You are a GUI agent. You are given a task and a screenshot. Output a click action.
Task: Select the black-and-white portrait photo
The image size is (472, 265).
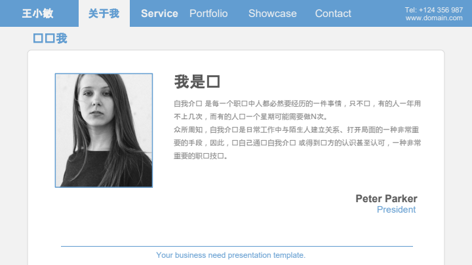coord(104,130)
